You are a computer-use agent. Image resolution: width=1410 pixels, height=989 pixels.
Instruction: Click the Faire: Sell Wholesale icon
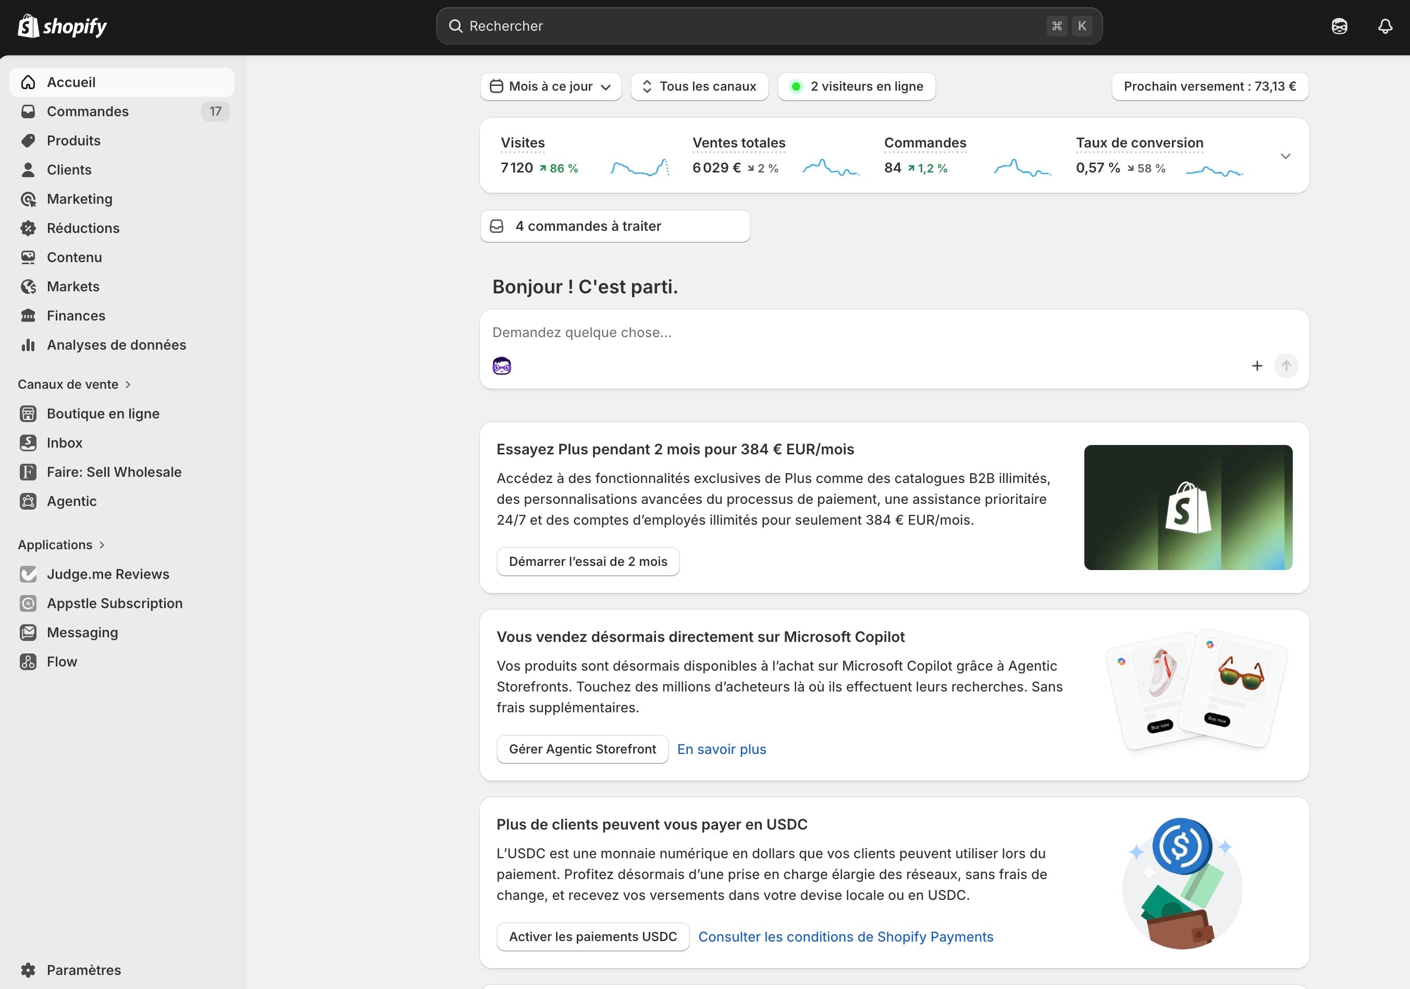pyautogui.click(x=28, y=472)
